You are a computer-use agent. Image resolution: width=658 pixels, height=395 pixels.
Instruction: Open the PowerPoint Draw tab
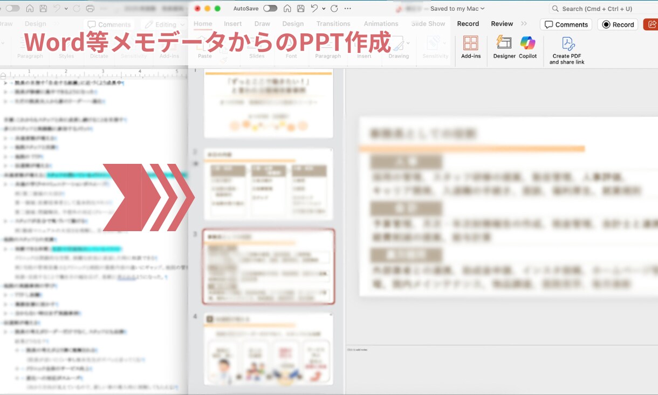[x=262, y=24]
